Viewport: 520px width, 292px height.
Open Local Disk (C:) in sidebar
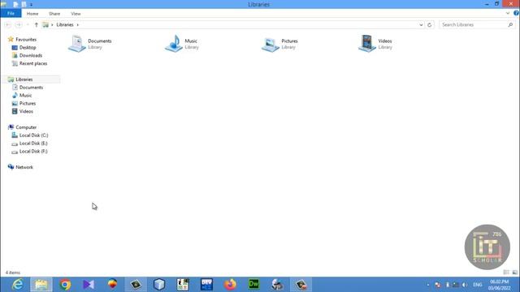pyautogui.click(x=33, y=135)
